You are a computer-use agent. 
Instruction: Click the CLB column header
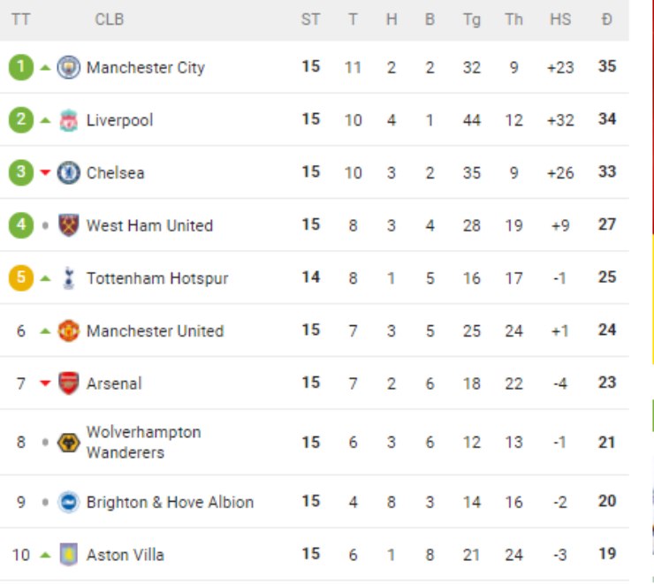click(x=110, y=19)
